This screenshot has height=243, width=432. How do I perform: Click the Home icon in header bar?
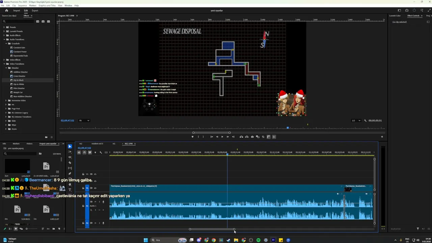(6, 10)
